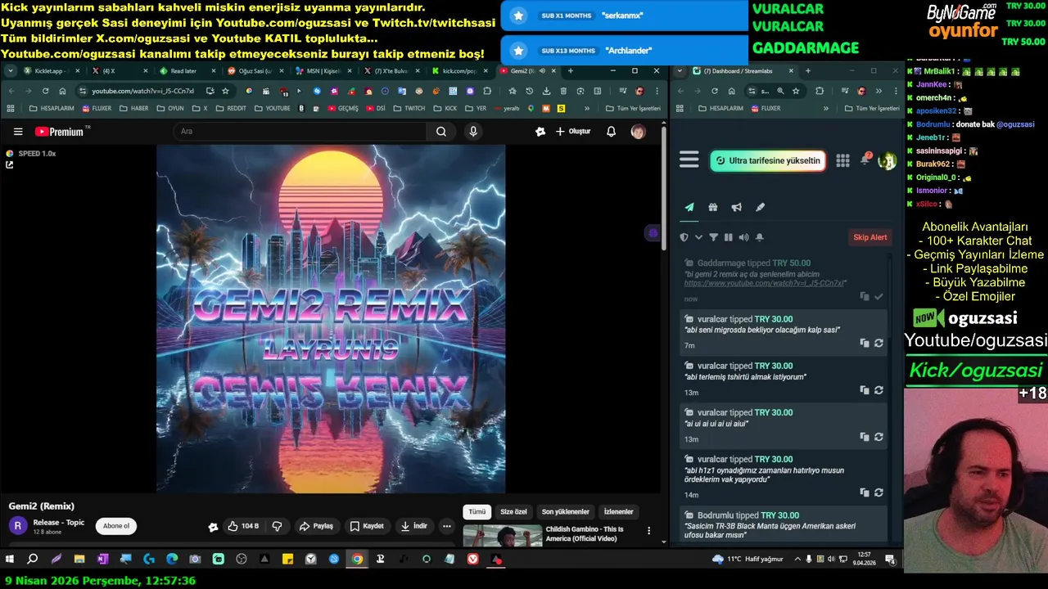Viewport: 1048px width, 589px height.
Task: Click Ultra tarifesine yükseltin button
Action: 767,160
